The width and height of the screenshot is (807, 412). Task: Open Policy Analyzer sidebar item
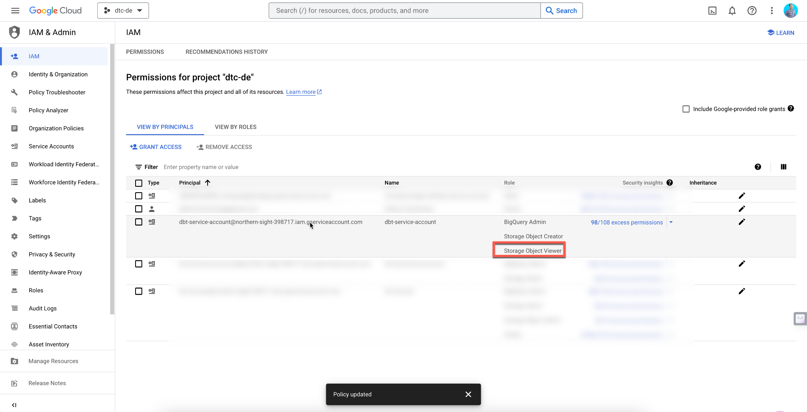[54, 110]
